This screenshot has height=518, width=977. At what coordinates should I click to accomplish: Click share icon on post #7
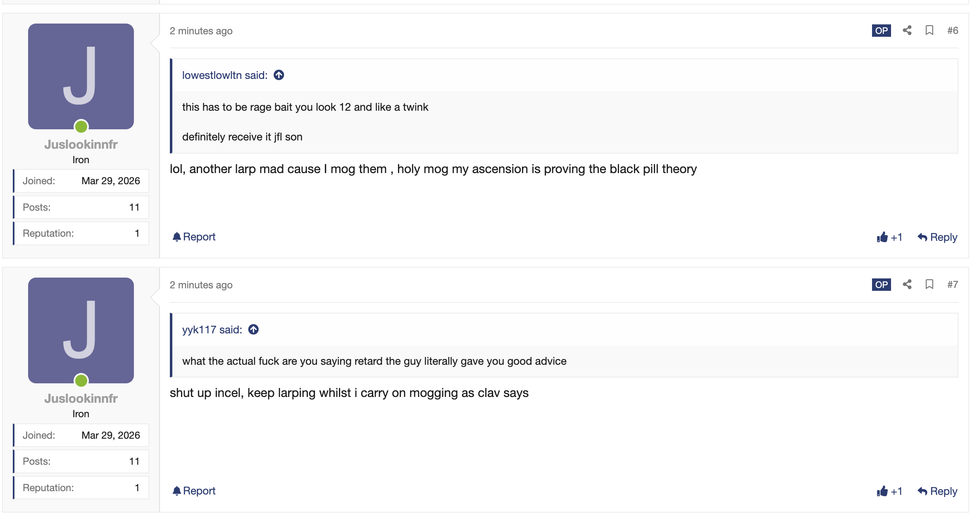pos(907,285)
